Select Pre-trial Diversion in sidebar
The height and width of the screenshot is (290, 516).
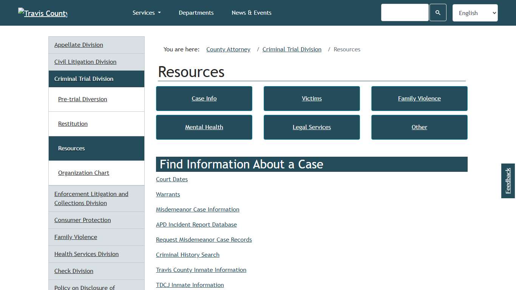82,99
